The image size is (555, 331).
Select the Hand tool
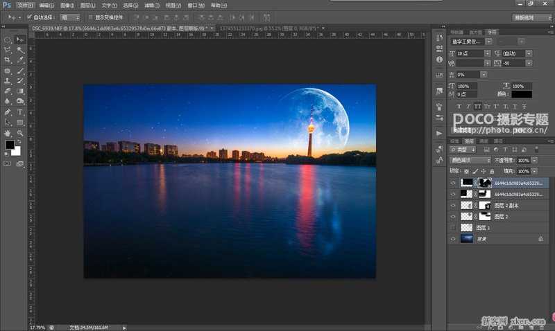point(8,133)
